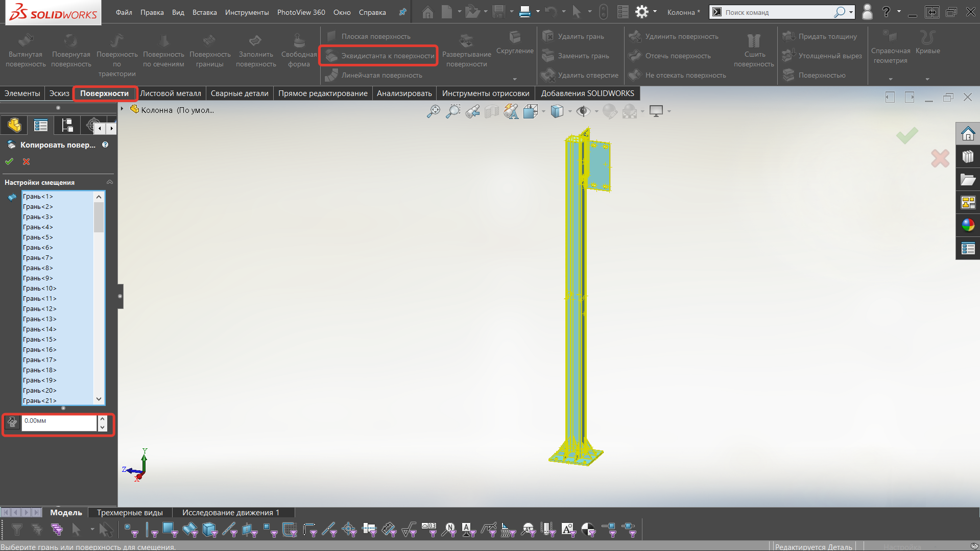Switch to the Сварные детали tab

point(240,93)
